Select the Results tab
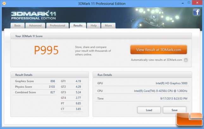Viewport: 204px width, 129px height. (78, 26)
